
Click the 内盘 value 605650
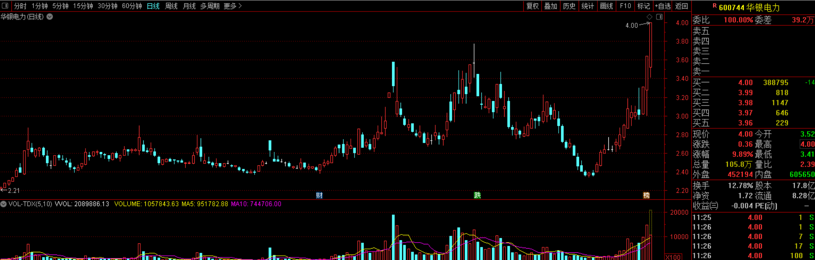[x=802, y=175]
